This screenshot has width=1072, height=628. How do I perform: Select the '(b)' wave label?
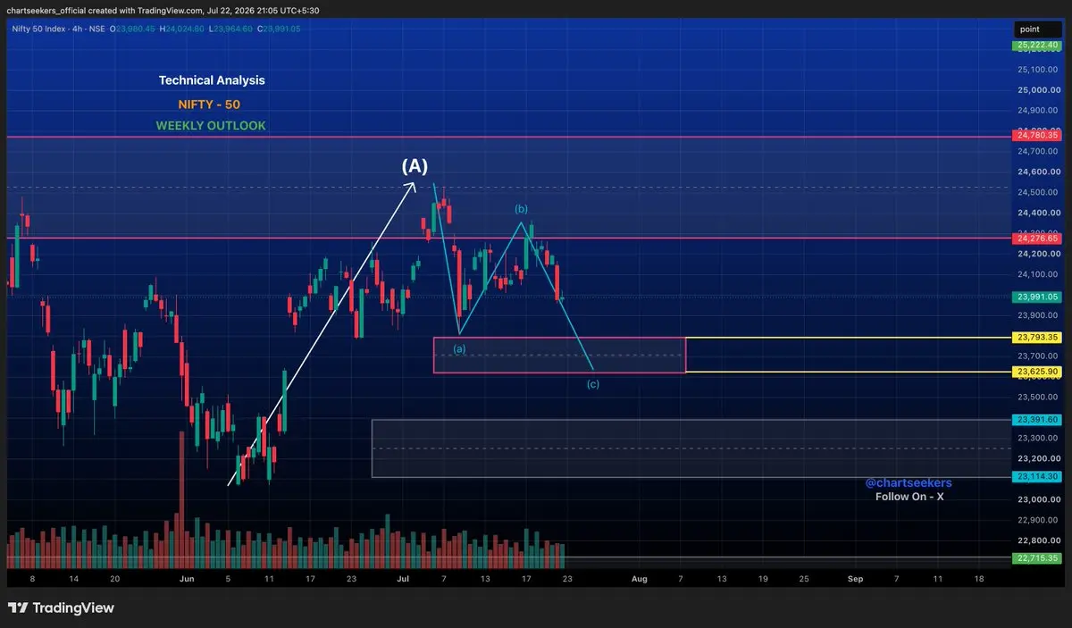[x=521, y=209]
